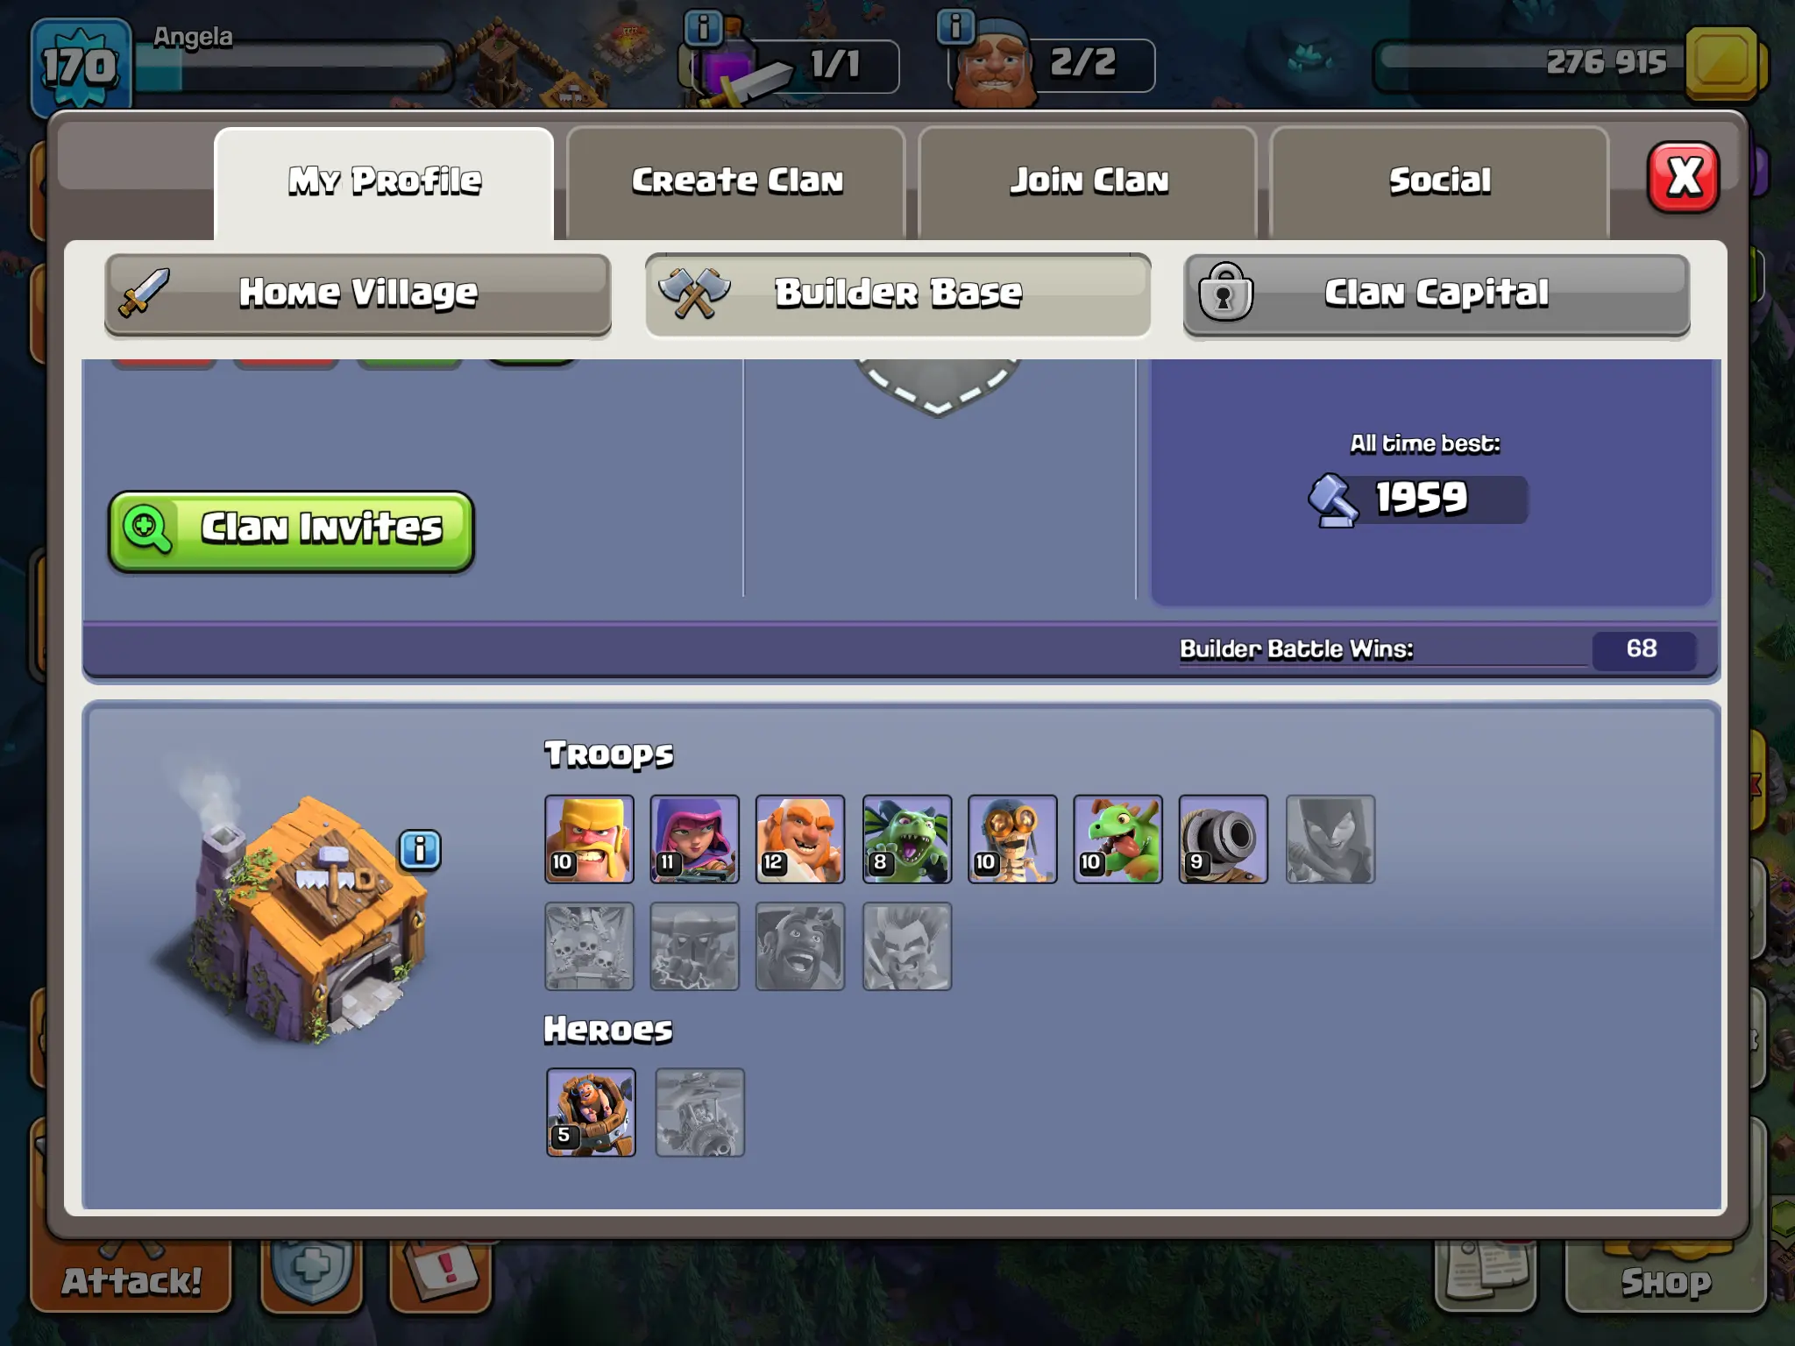The width and height of the screenshot is (1795, 1346).
Task: Open the Join Clan tab
Action: (x=1088, y=181)
